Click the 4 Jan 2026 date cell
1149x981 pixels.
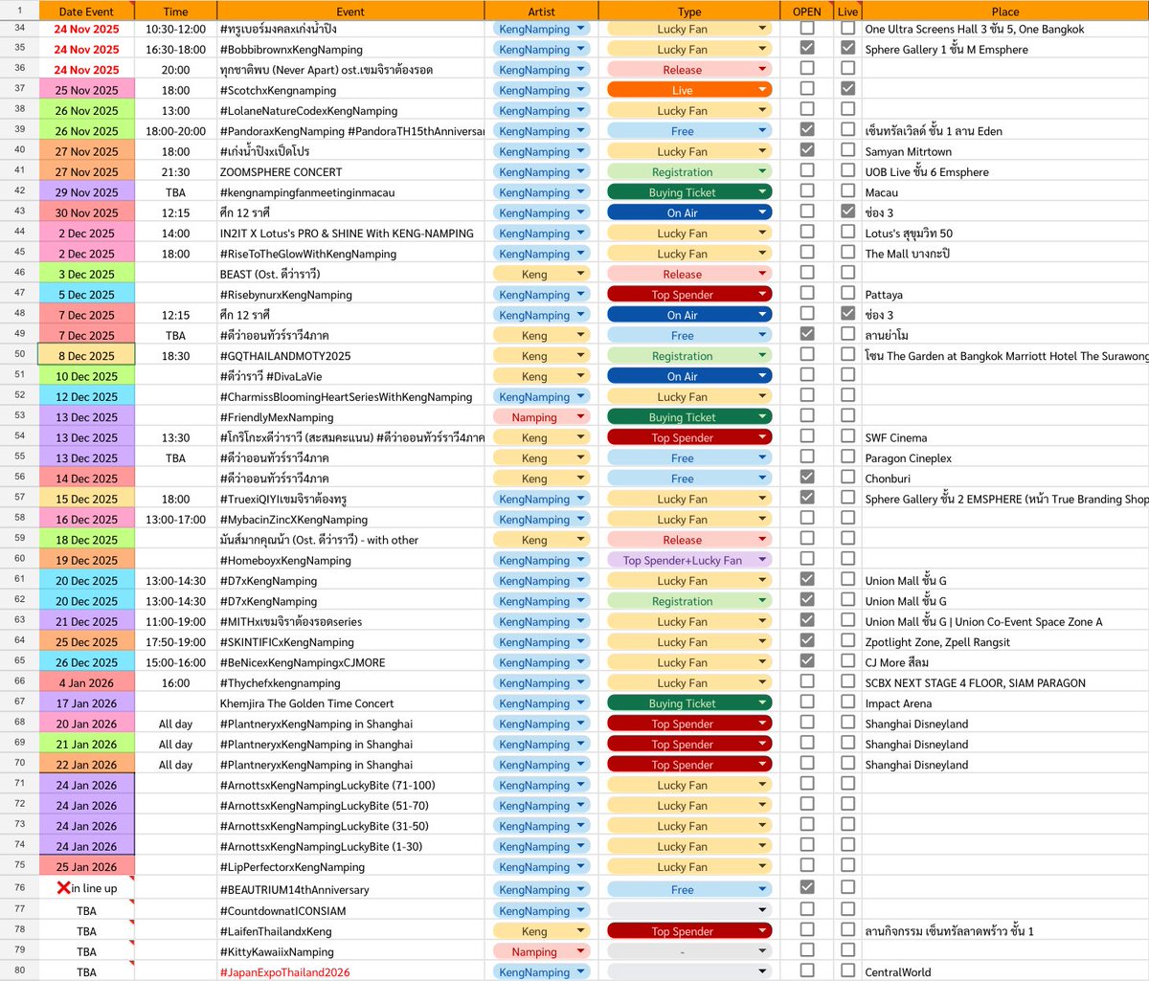86,683
